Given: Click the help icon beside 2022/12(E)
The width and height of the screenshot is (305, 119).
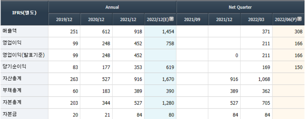Looking at the screenshot, I should pos(171,19).
